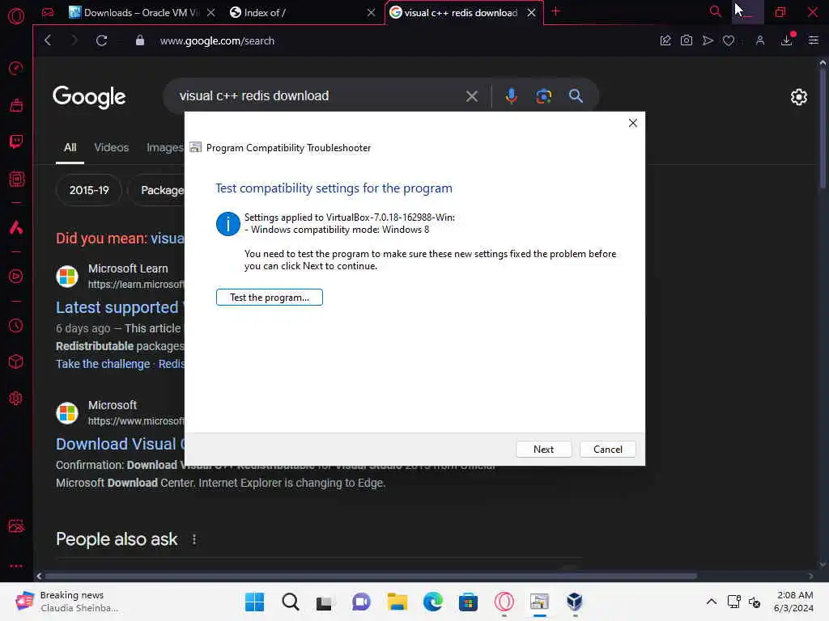Select the Videos search tab
Image resolution: width=829 pixels, height=621 pixels.
click(x=112, y=147)
